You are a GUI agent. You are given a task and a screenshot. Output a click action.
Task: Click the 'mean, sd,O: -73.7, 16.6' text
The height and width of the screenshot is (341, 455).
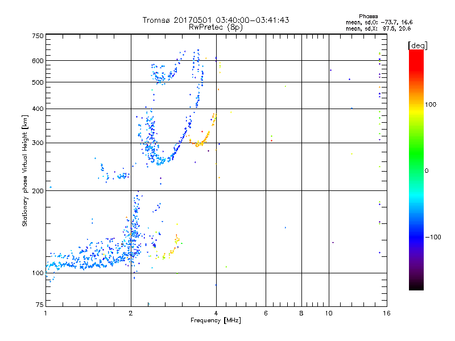(x=379, y=22)
